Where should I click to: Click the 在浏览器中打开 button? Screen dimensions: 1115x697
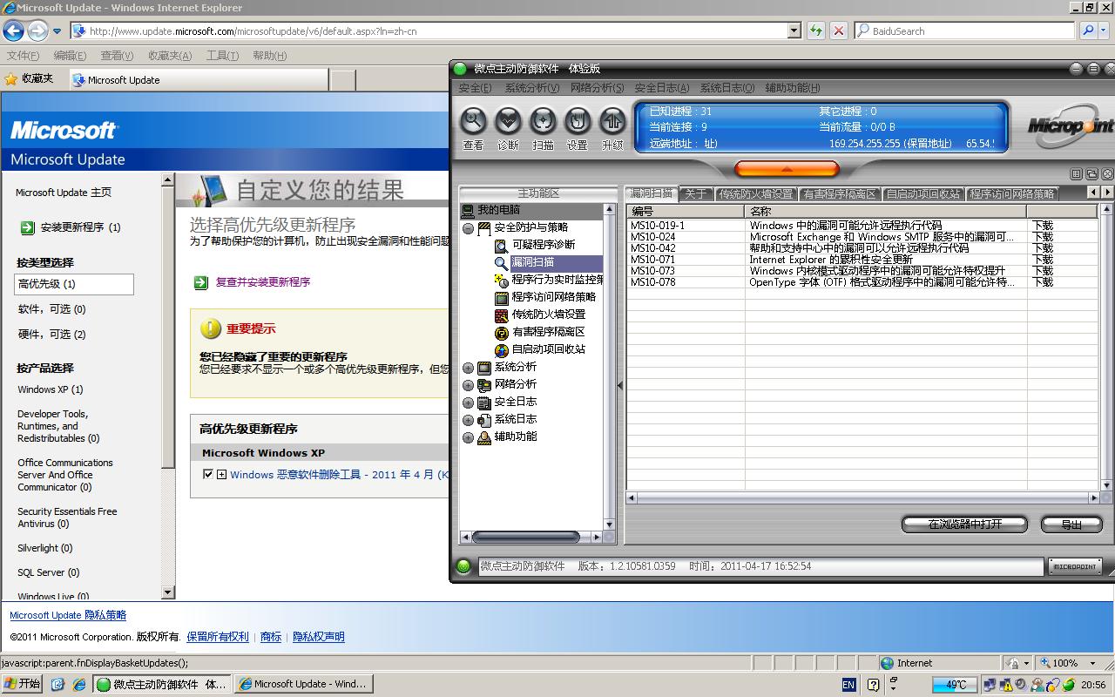(x=964, y=524)
